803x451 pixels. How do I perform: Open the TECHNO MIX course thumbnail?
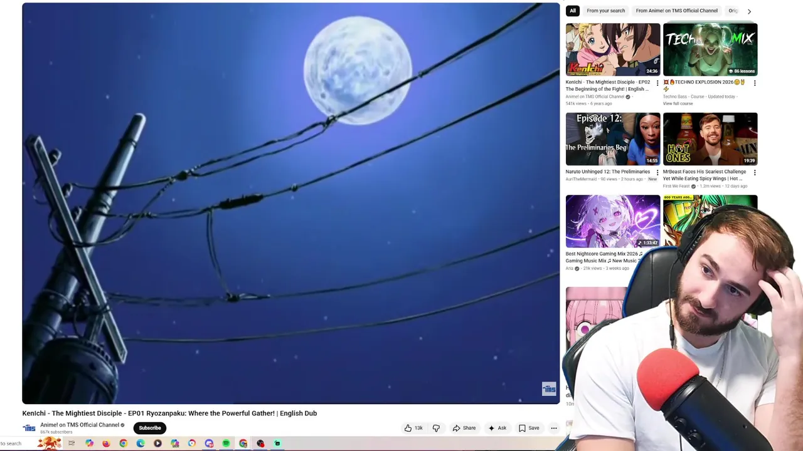[x=710, y=49]
